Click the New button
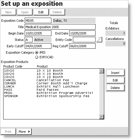The height and width of the screenshot is (140, 133). pos(8,12)
